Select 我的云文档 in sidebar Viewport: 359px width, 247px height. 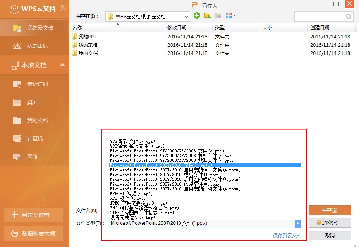[35, 28]
